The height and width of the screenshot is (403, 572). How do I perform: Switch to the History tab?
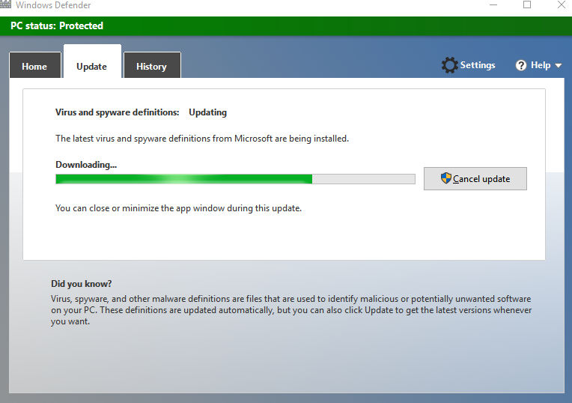[x=152, y=65]
